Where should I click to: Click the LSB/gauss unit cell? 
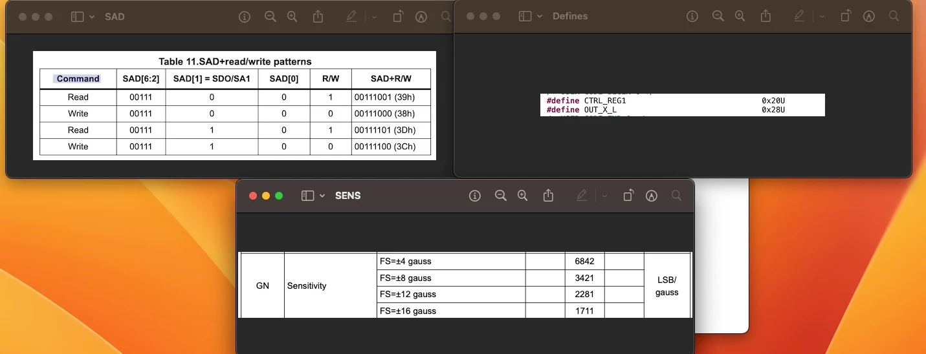click(x=667, y=286)
